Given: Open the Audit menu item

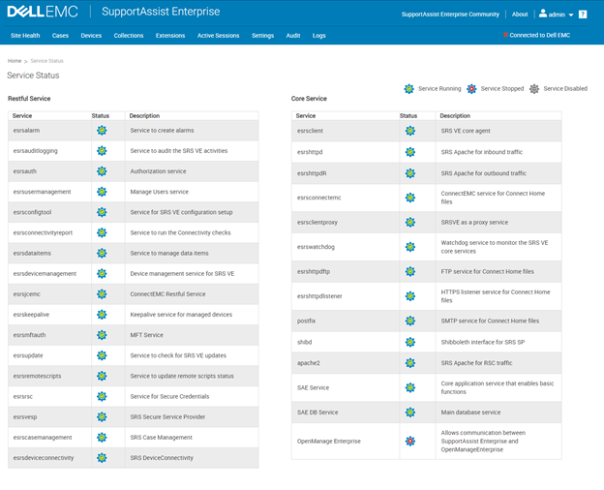Looking at the screenshot, I should [293, 35].
